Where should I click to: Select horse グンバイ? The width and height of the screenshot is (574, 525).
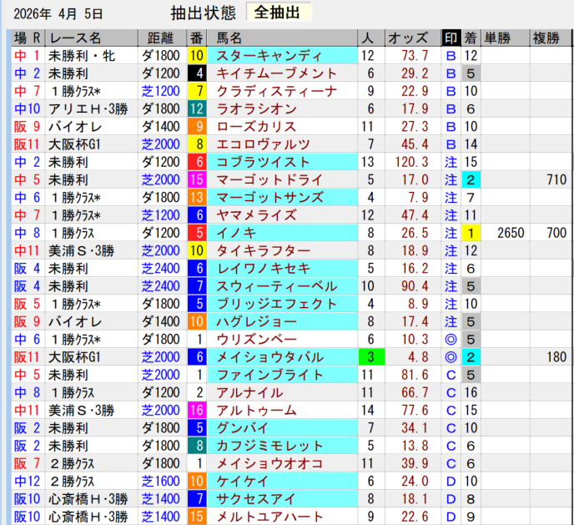coord(282,428)
